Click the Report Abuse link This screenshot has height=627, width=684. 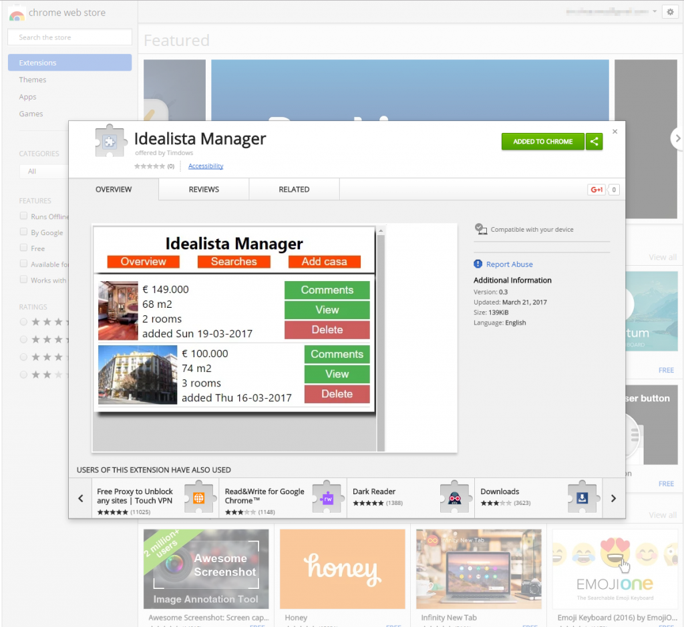coord(509,264)
